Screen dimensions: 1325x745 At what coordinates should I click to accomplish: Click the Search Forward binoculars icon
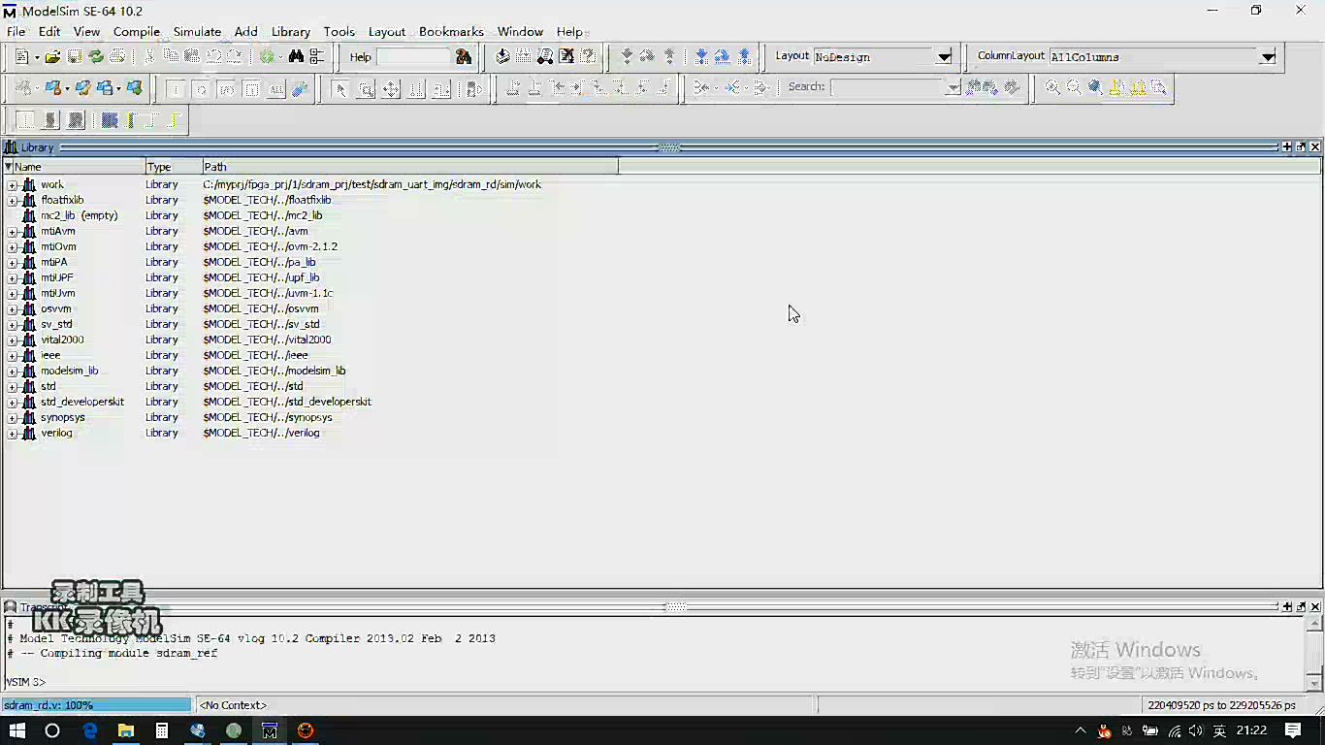pos(989,87)
